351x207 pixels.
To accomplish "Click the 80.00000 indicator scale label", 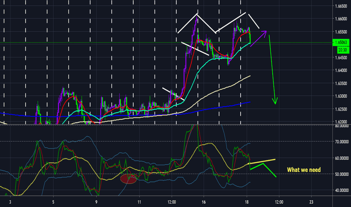I will pos(342,126).
